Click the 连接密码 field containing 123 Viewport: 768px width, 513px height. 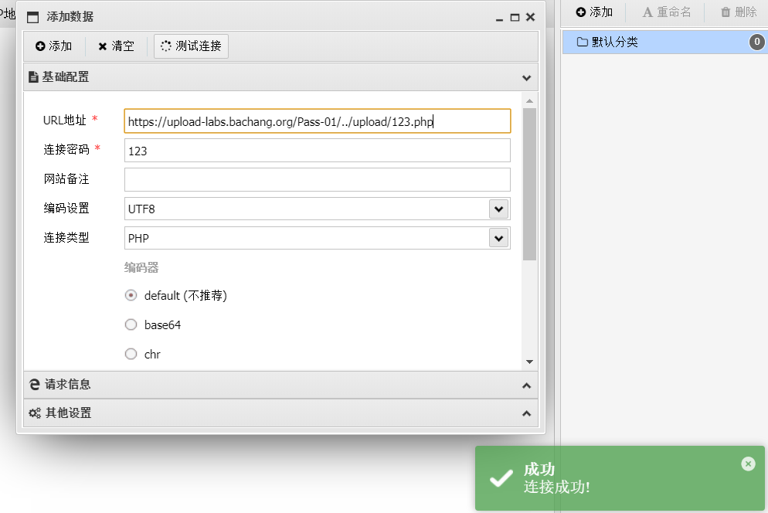[318, 151]
